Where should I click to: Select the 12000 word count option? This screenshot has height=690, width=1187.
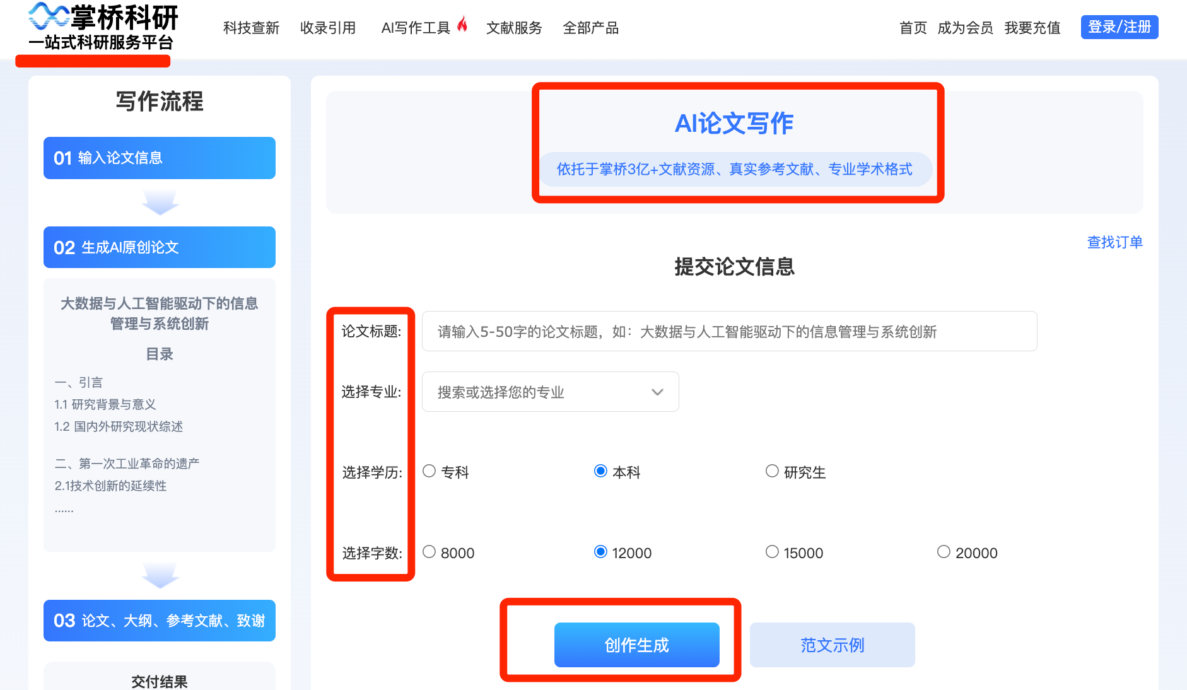click(600, 552)
